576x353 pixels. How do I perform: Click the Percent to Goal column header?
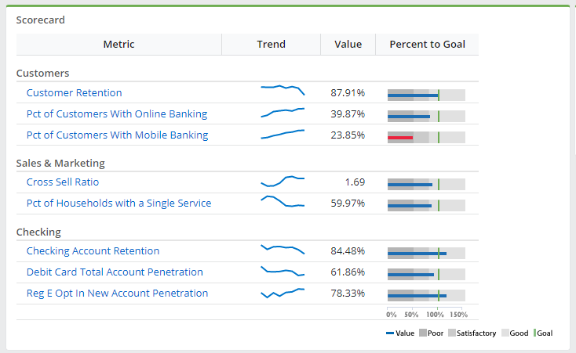tap(427, 45)
